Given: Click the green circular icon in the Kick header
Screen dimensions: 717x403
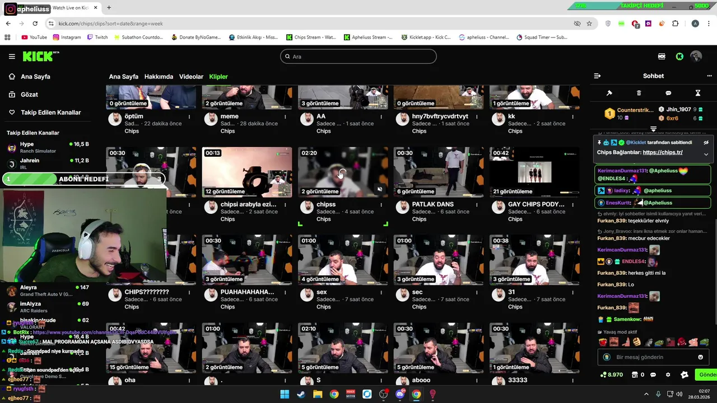Looking at the screenshot, I should click(679, 57).
